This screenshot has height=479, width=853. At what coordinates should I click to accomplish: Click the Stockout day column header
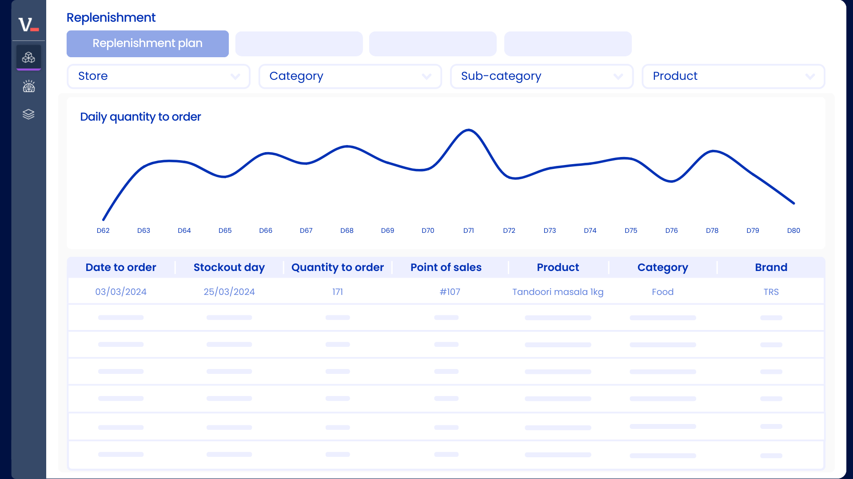[x=229, y=267]
